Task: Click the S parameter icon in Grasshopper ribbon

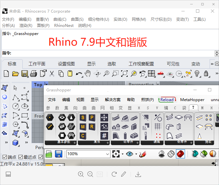Action: tap(83, 118)
